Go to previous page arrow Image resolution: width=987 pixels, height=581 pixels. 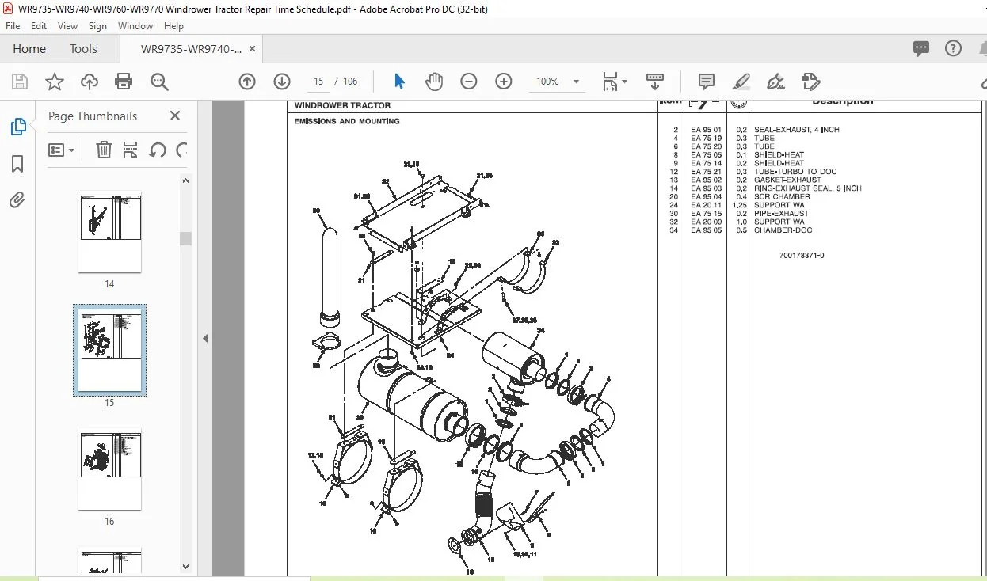(247, 82)
